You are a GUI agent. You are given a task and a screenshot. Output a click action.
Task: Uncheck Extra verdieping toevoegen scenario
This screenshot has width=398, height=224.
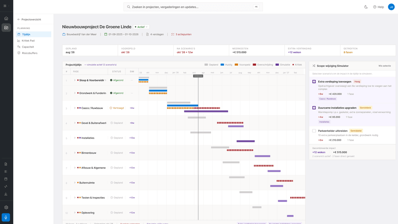pyautogui.click(x=314, y=82)
